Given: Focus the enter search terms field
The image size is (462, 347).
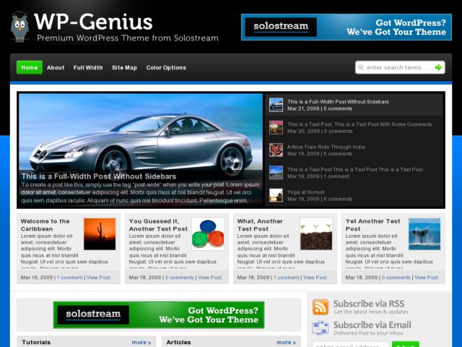Looking at the screenshot, I should [x=400, y=67].
